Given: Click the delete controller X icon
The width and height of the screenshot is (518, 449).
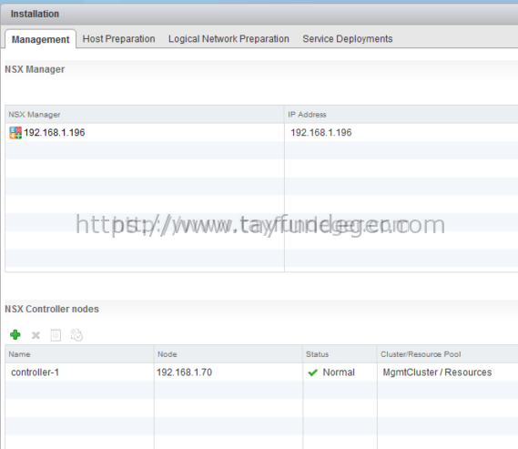Looking at the screenshot, I should [36, 335].
